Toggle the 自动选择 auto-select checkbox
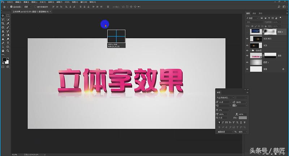Viewport: 289px width, 156px height. pos(11,7)
